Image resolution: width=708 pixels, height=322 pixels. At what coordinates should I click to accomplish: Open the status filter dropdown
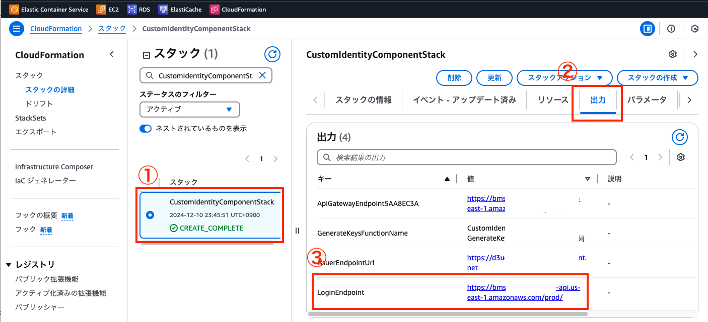tap(190, 109)
